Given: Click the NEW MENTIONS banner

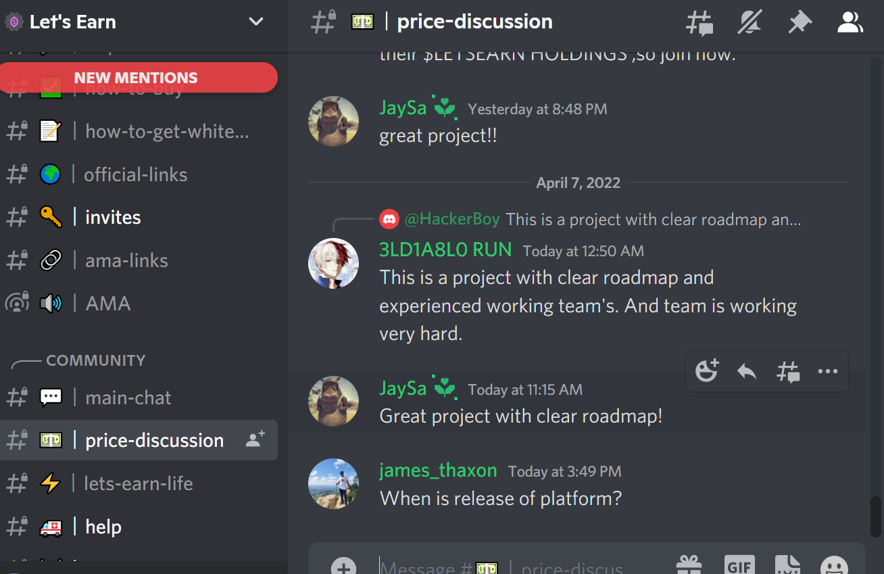Looking at the screenshot, I should 139,78.
